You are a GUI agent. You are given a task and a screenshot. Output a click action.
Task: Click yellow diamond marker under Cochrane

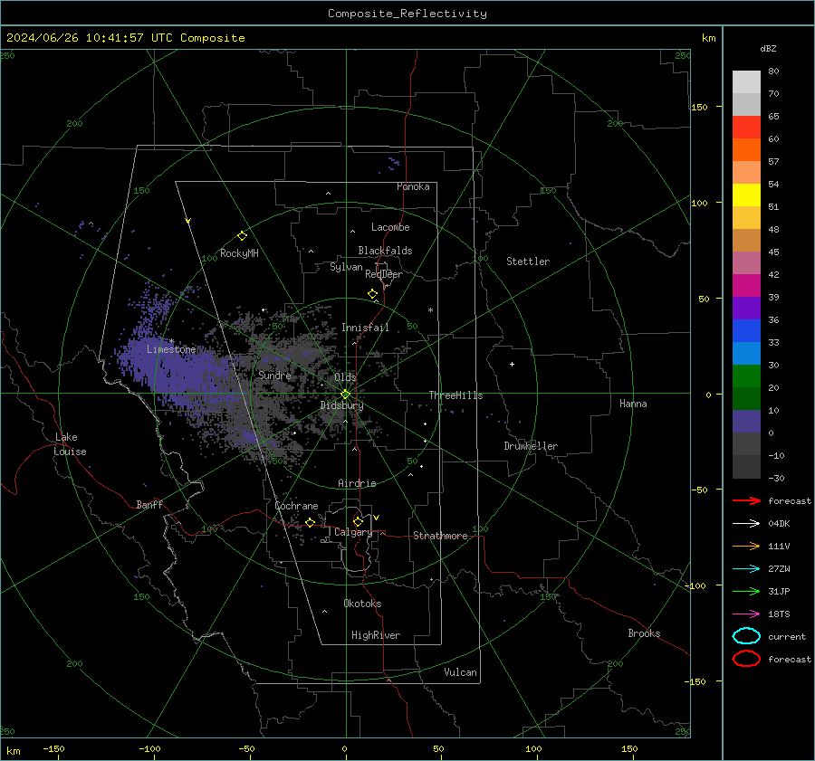coord(310,522)
